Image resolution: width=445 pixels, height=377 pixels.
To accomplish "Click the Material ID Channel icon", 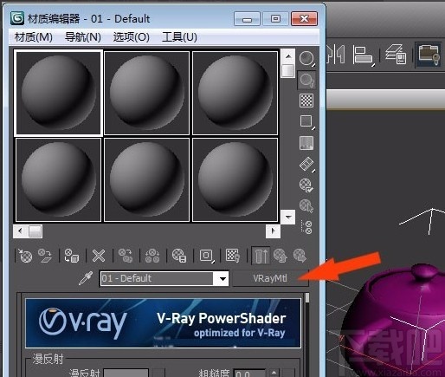I will coord(207,256).
